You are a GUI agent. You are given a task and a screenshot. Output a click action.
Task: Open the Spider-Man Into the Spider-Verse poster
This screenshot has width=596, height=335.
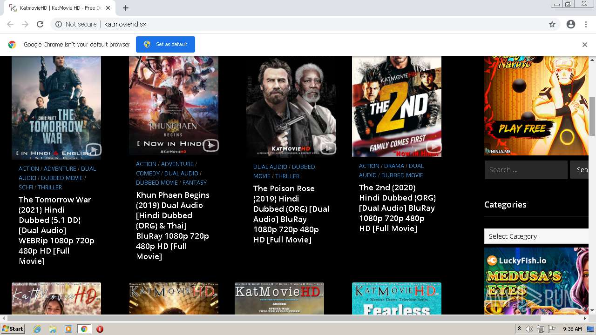279,299
